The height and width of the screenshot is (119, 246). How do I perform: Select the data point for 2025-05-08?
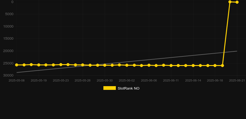pos(17,65)
